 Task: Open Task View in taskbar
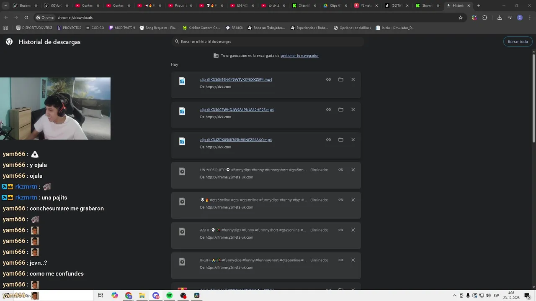pos(100,295)
